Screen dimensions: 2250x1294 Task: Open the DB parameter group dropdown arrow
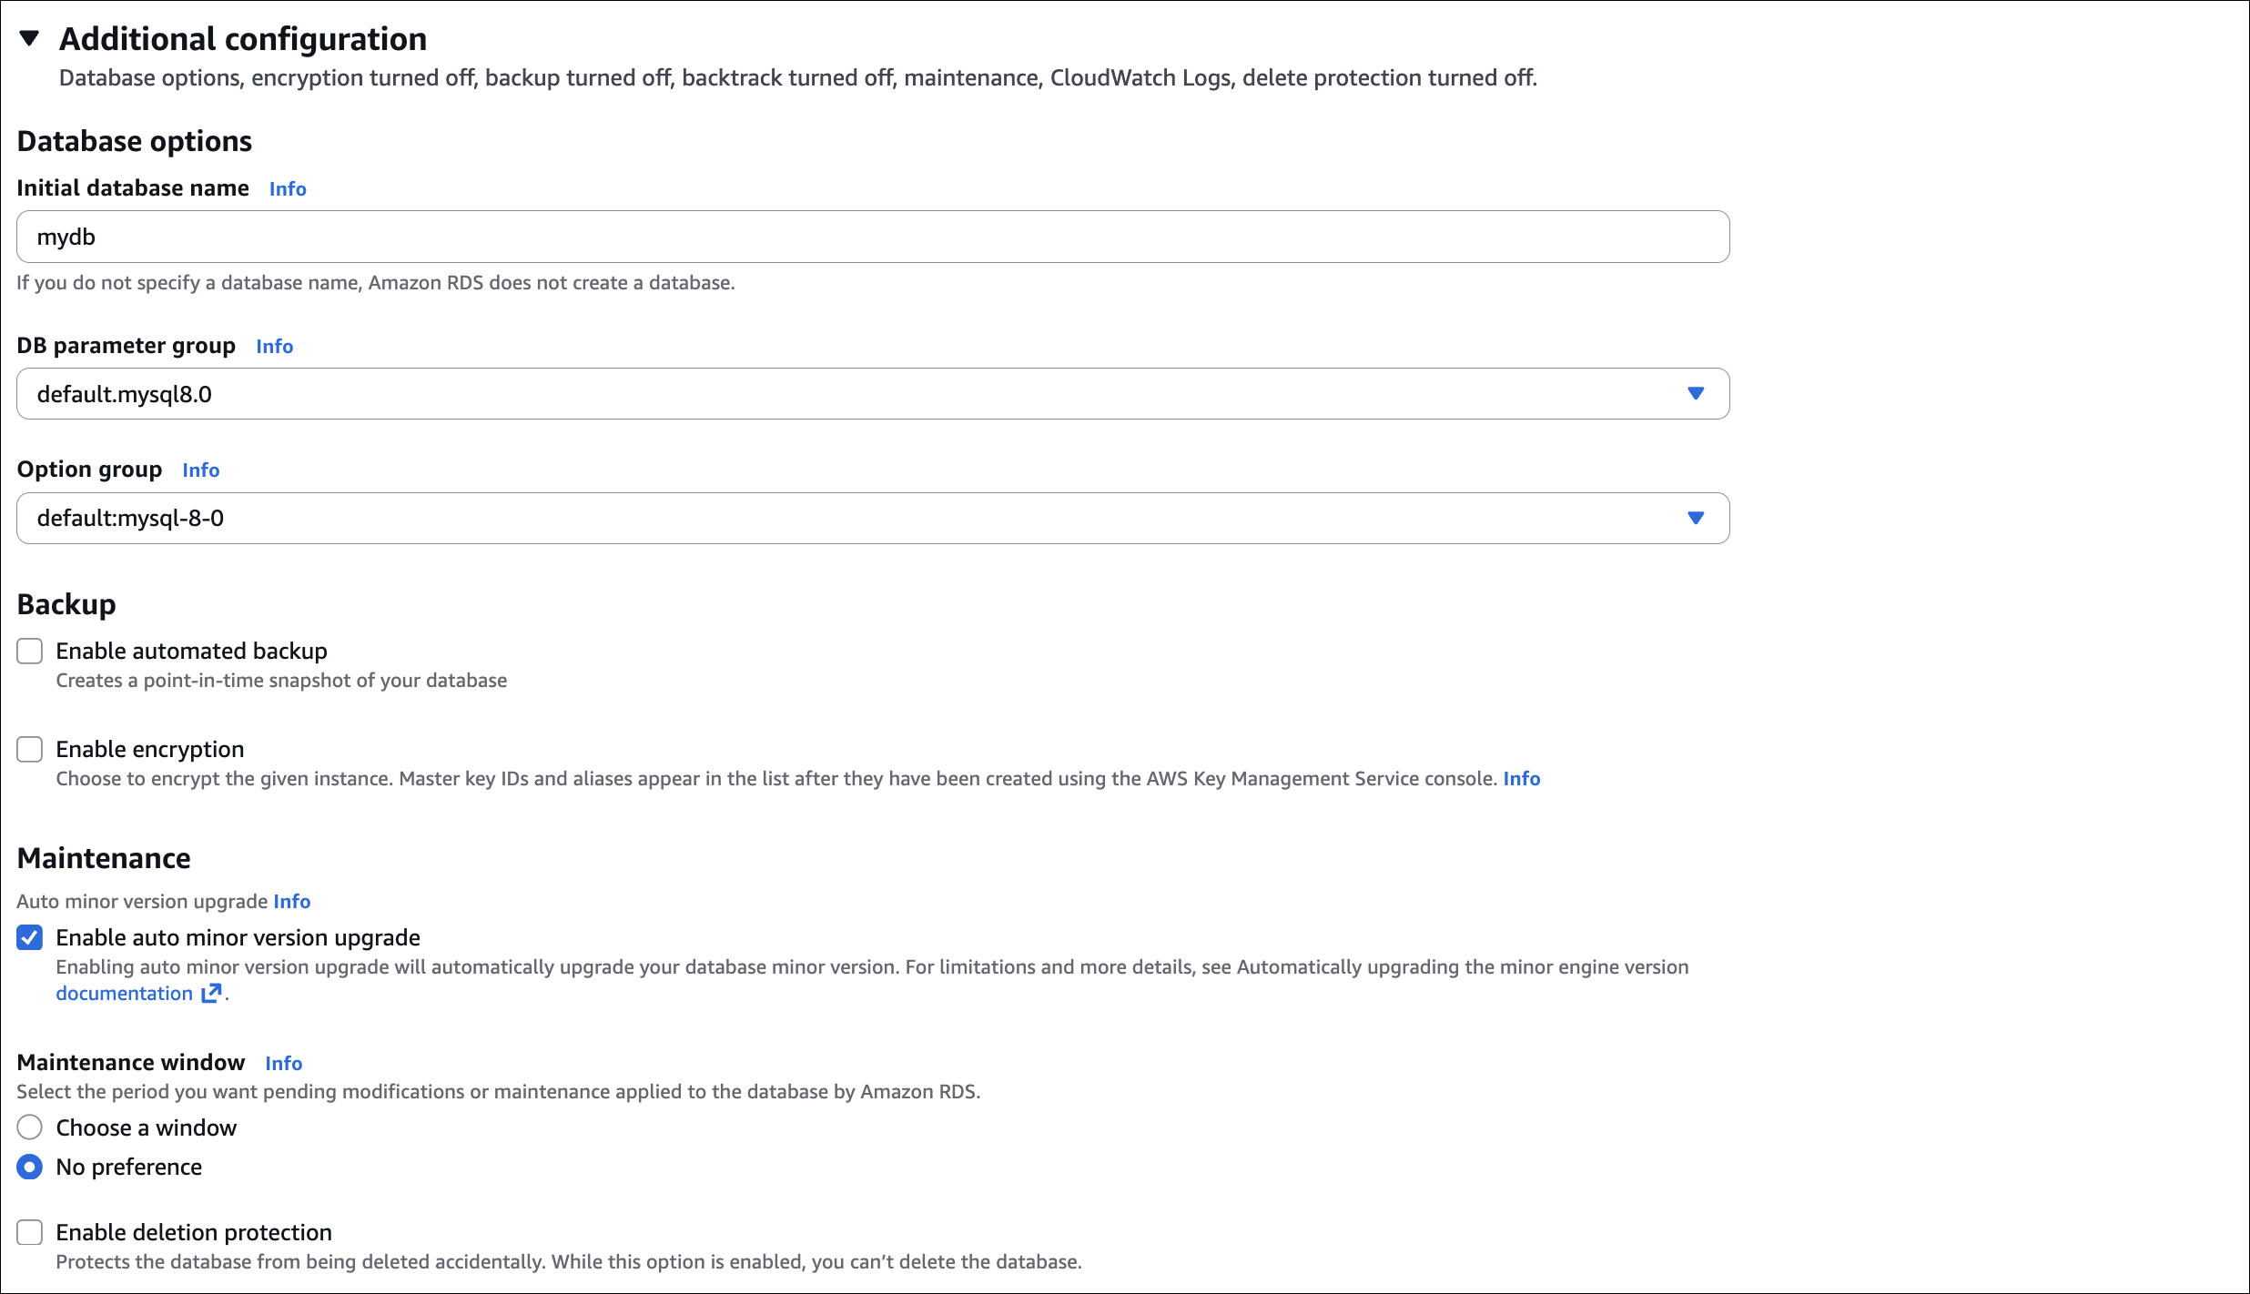(1695, 393)
